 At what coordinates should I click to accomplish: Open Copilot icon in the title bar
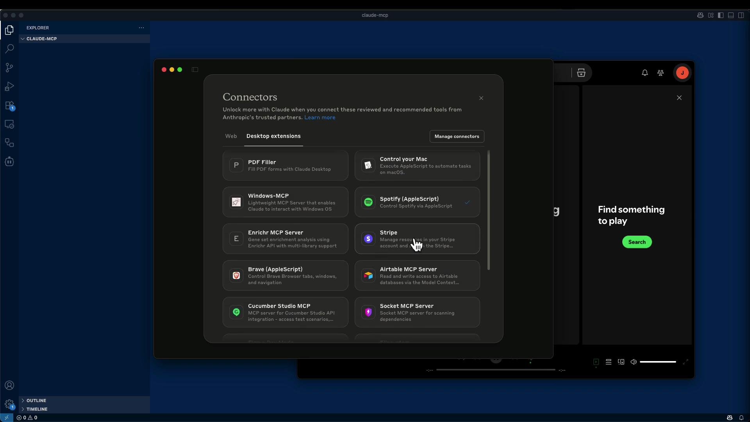(700, 15)
